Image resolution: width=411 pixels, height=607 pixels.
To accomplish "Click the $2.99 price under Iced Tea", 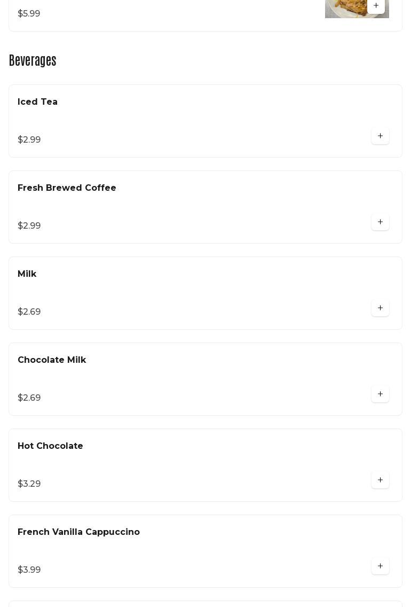I will [x=29, y=140].
